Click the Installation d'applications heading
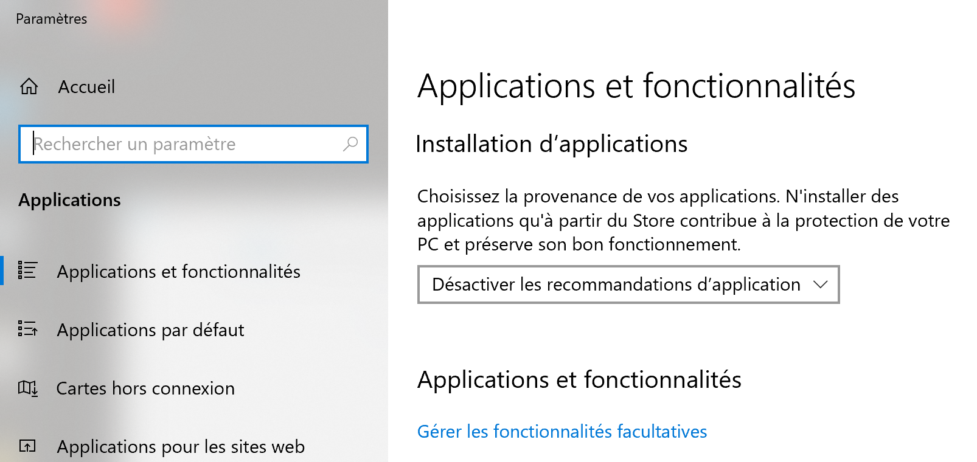977x462 pixels. [x=552, y=144]
